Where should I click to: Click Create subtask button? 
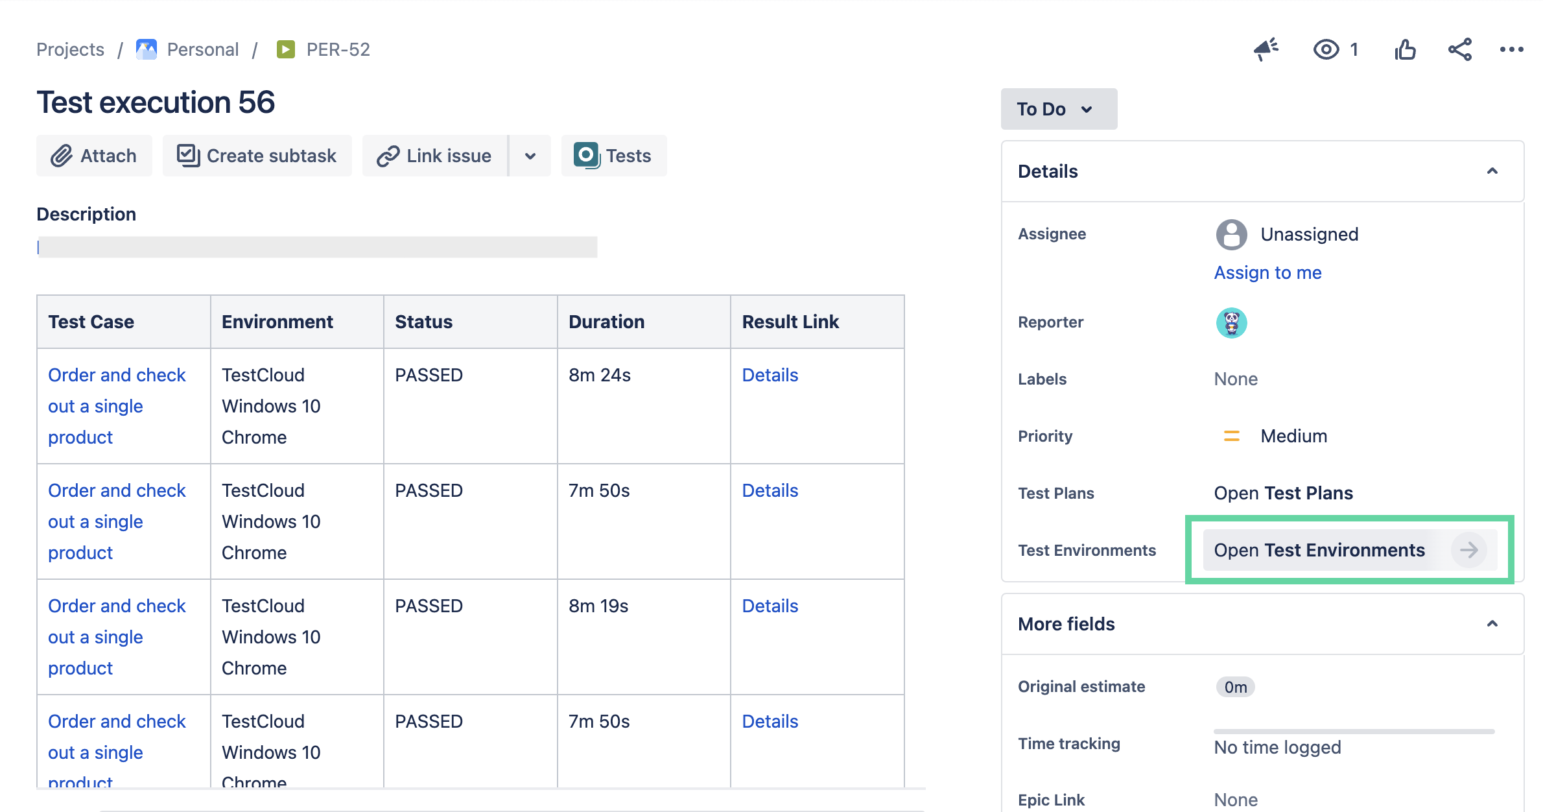(x=257, y=156)
